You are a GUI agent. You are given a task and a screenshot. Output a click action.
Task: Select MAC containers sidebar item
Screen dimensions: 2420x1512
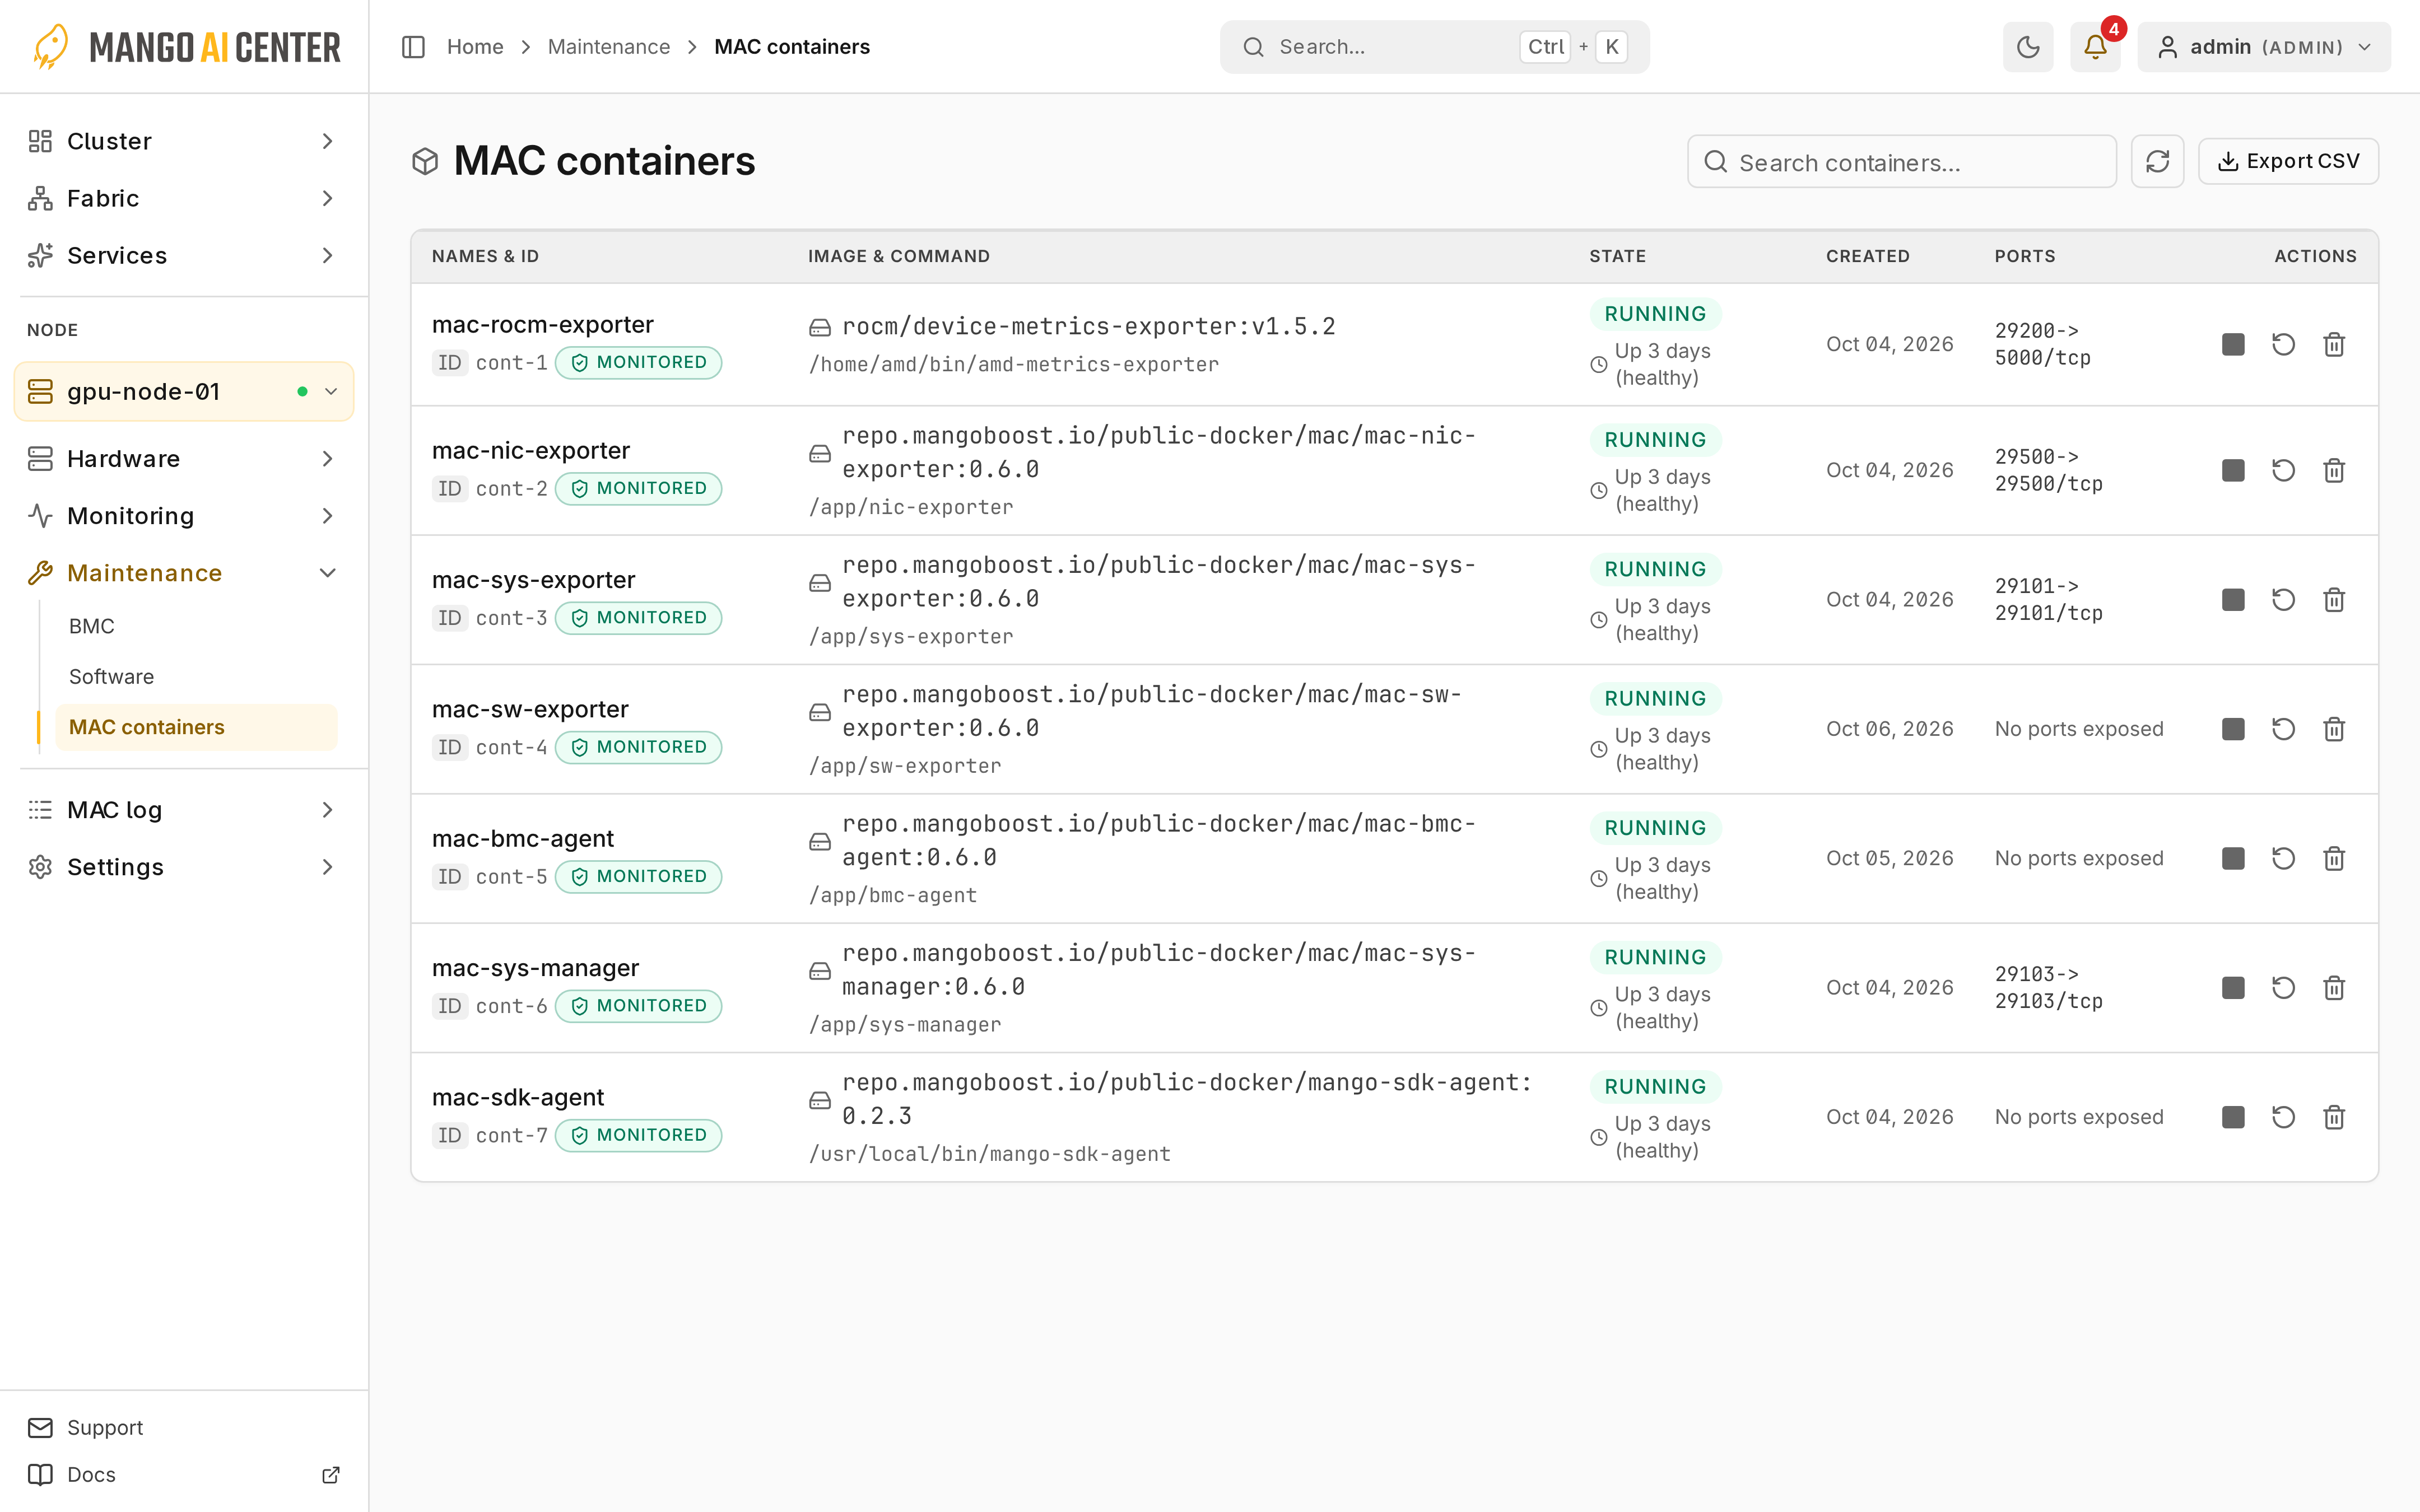[196, 727]
